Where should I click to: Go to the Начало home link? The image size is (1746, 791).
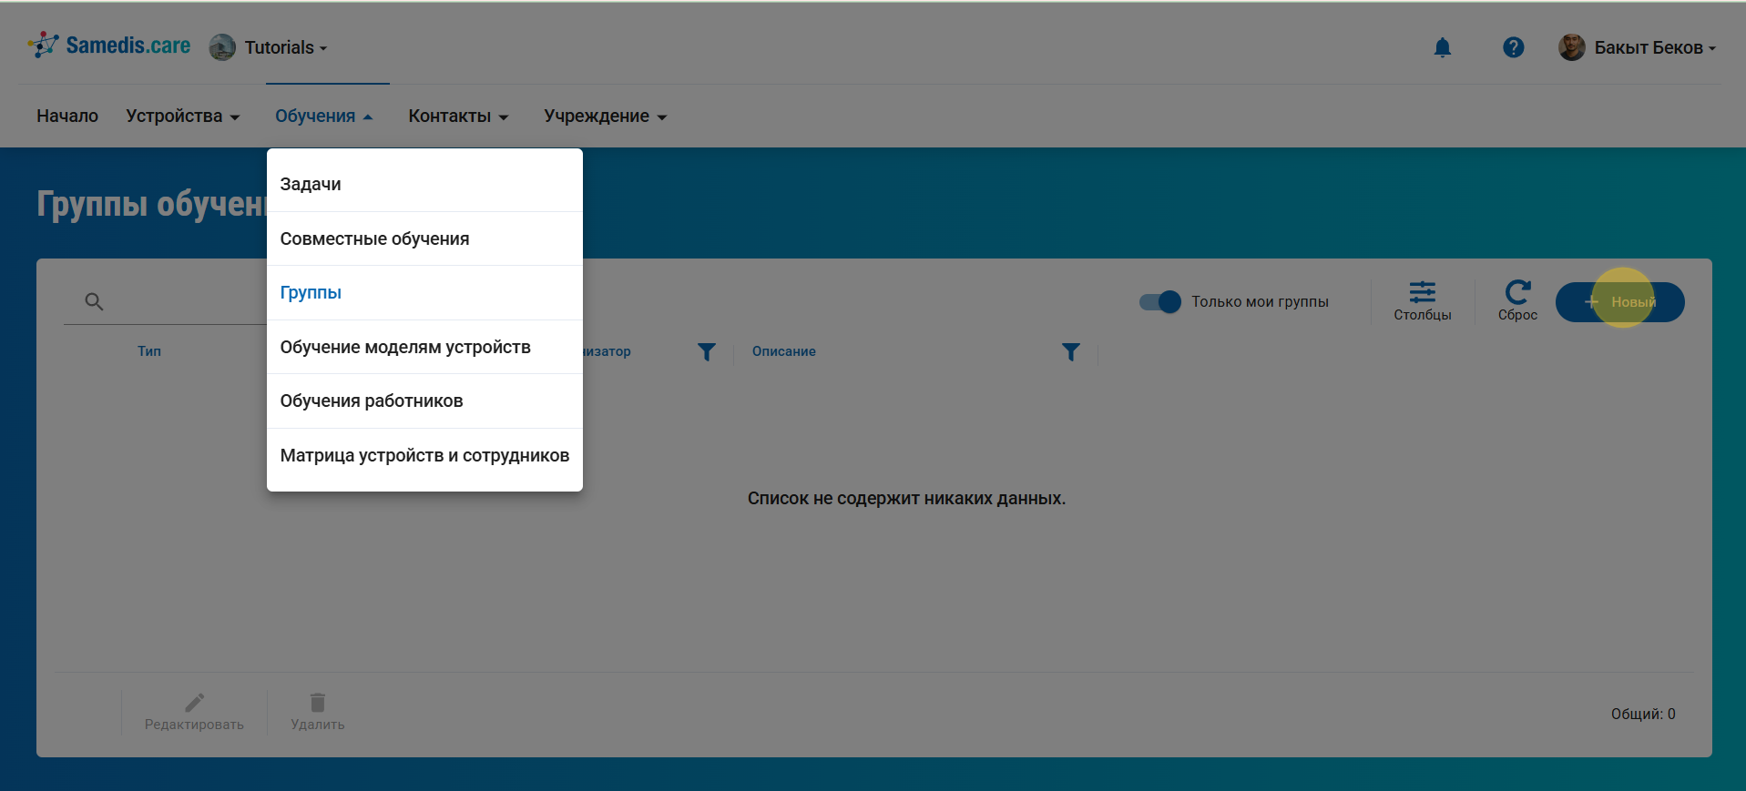(67, 117)
